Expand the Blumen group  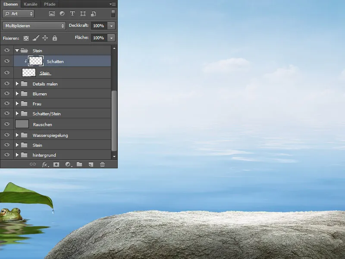click(x=17, y=94)
